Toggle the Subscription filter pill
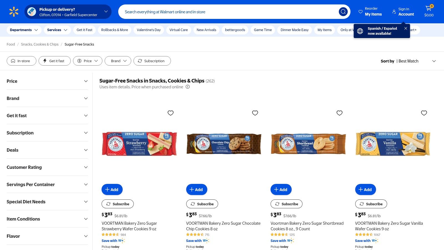This screenshot has width=444, height=250. (x=152, y=61)
